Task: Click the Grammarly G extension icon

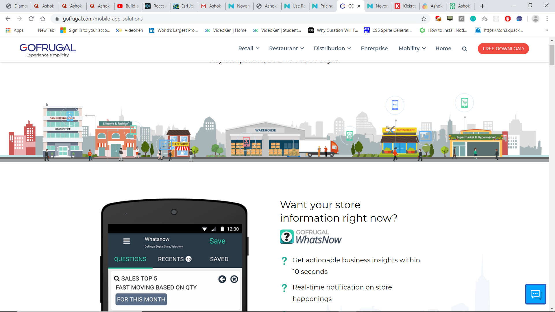Action: [461, 19]
